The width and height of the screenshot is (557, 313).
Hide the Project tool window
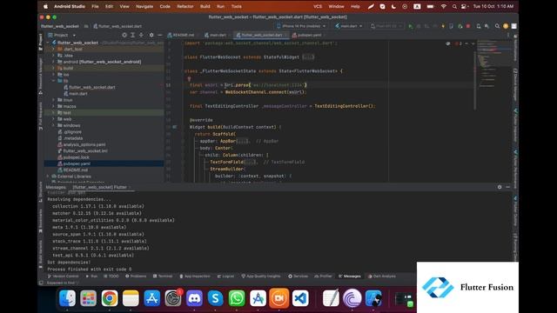[x=159, y=35]
